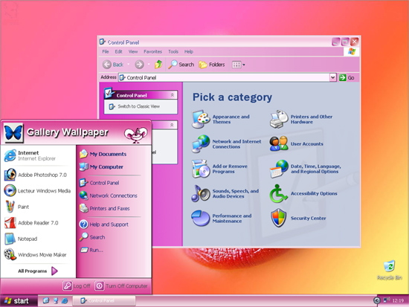The height and width of the screenshot is (307, 409).
Task: Click the Security Center text link
Action: pyautogui.click(x=309, y=219)
